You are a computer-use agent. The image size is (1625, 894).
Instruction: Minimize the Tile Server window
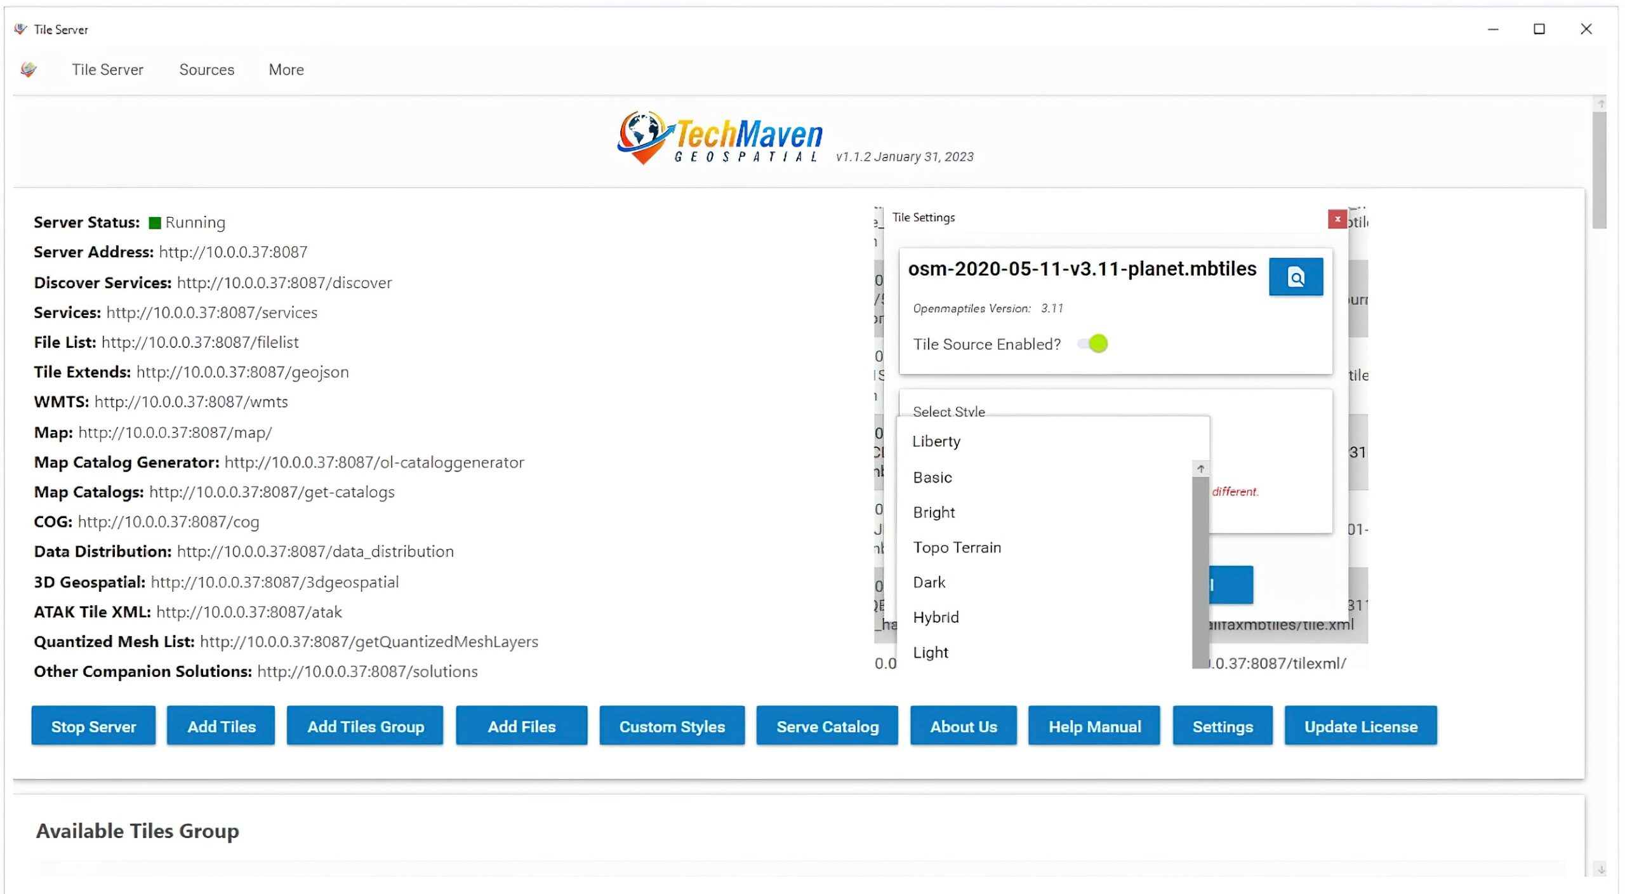[1493, 29]
